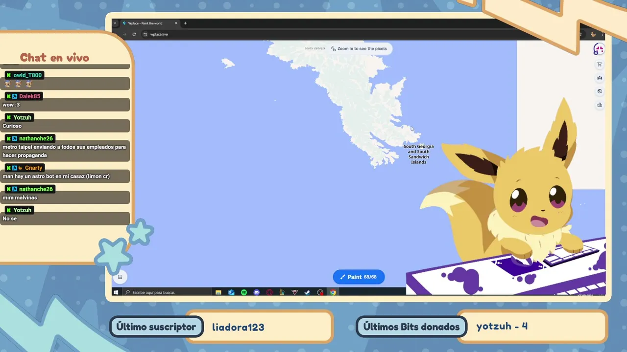Click the 'mira malvinas' chat message
The height and width of the screenshot is (352, 627).
point(20,198)
